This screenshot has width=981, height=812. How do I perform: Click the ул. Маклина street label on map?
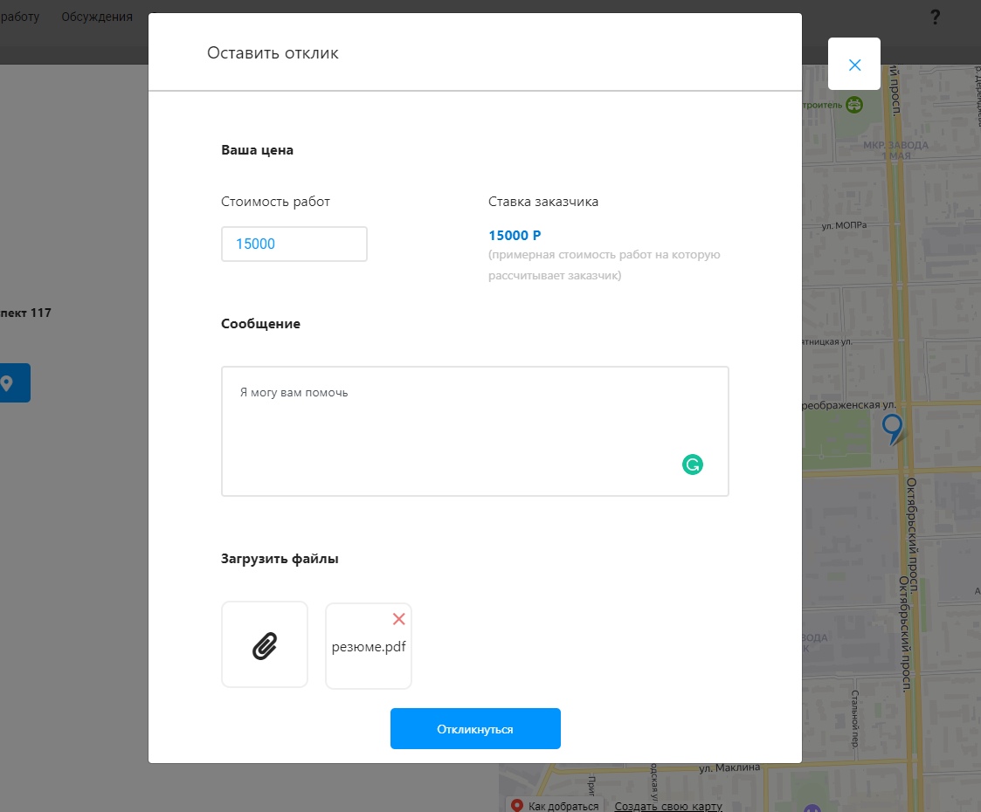[x=729, y=768]
